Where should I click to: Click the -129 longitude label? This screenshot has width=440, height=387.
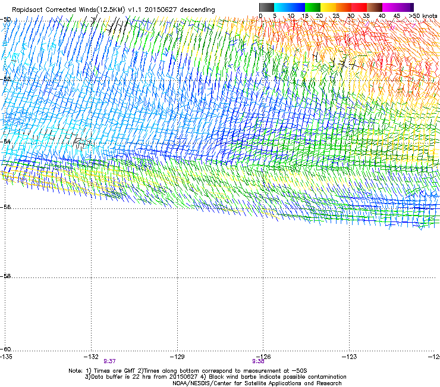(177, 357)
